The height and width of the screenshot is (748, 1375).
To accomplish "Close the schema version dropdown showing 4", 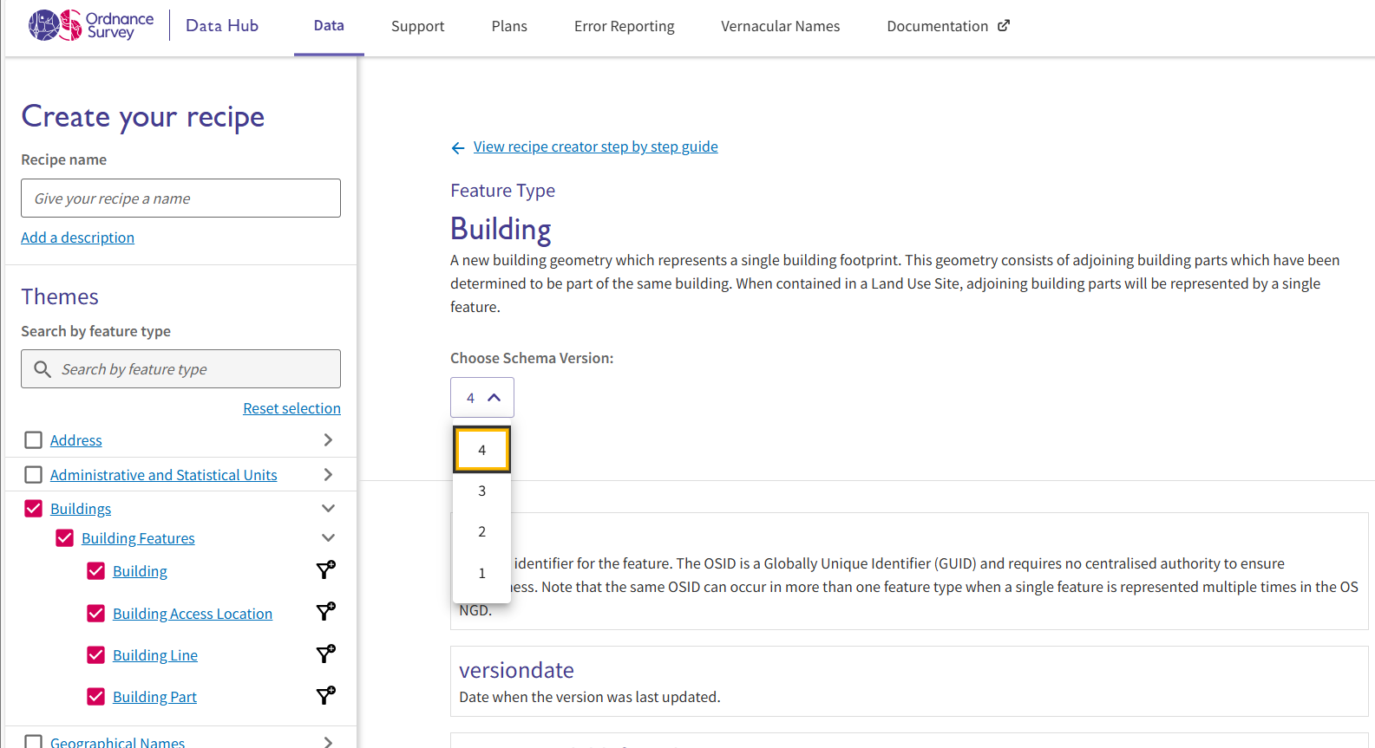I will coord(482,398).
